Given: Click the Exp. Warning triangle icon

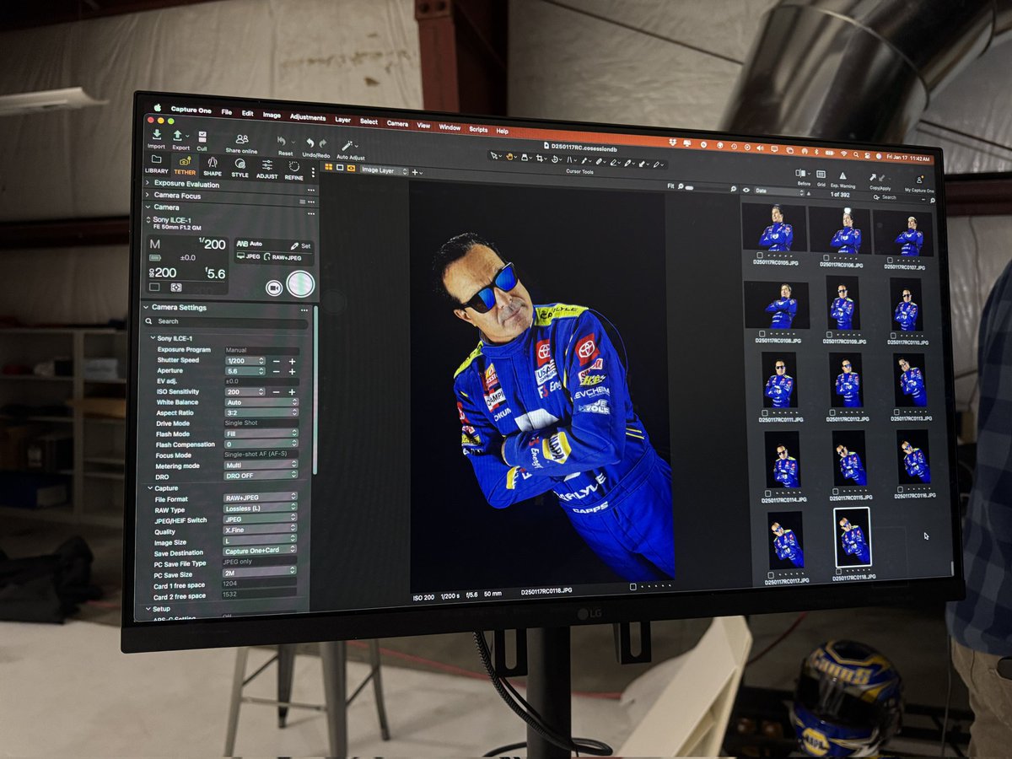Looking at the screenshot, I should (842, 175).
